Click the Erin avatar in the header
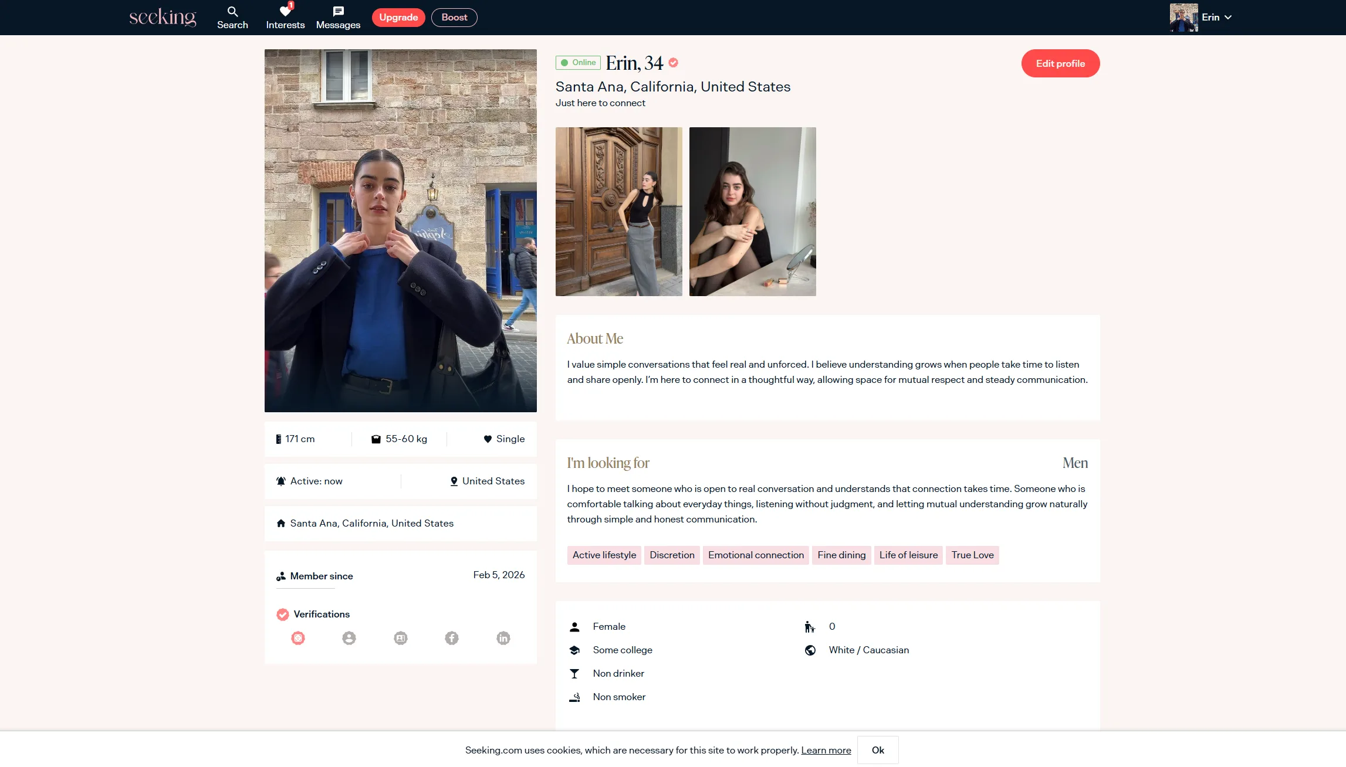 pos(1183,18)
